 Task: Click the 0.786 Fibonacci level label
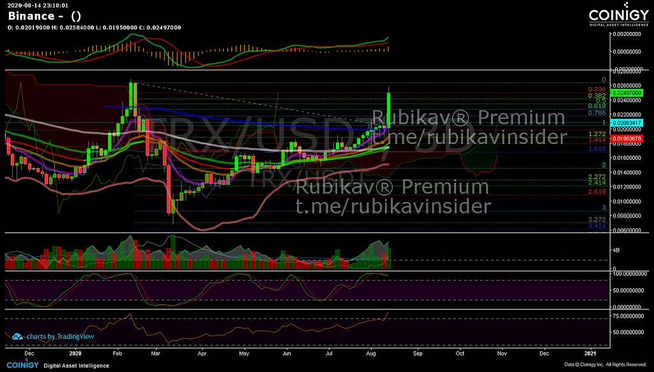click(x=597, y=113)
